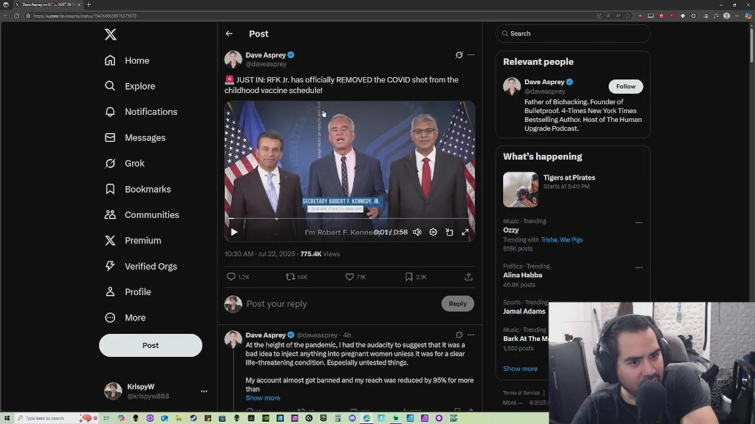
Task: Bookmark the post with 2.1K bookmarks
Action: [x=415, y=277]
